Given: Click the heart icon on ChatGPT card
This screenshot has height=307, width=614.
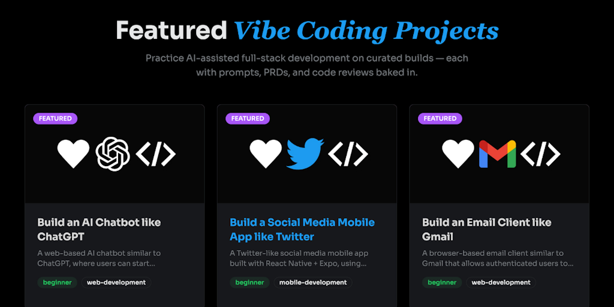Looking at the screenshot, I should [x=73, y=154].
